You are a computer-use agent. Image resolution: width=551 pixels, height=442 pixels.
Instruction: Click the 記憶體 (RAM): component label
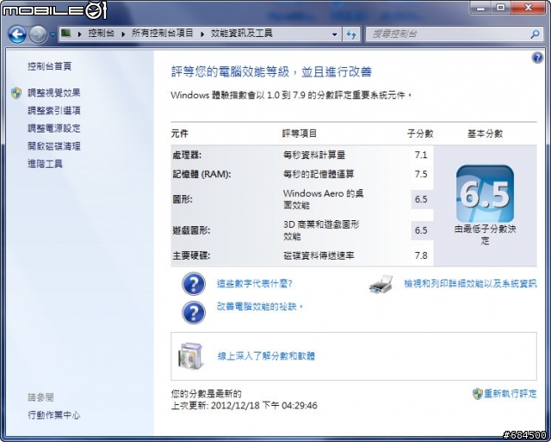201,174
